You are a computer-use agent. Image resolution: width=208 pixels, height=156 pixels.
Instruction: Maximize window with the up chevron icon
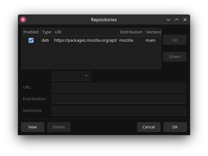click(177, 20)
